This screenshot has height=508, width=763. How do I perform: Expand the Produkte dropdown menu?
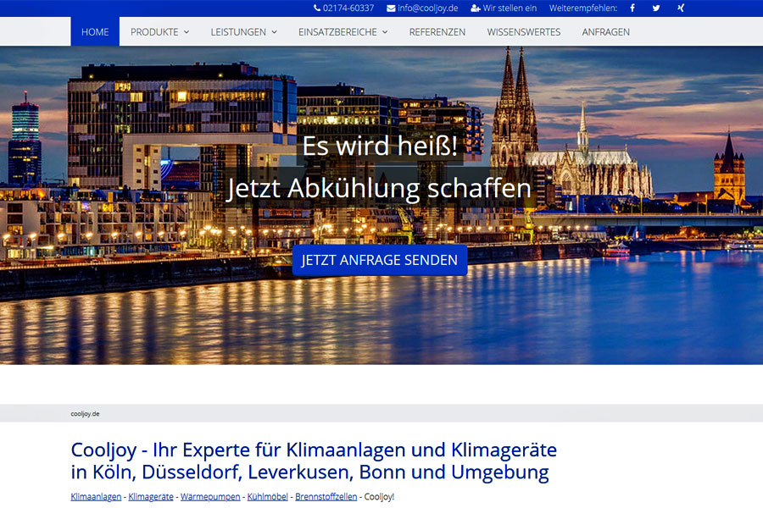159,32
